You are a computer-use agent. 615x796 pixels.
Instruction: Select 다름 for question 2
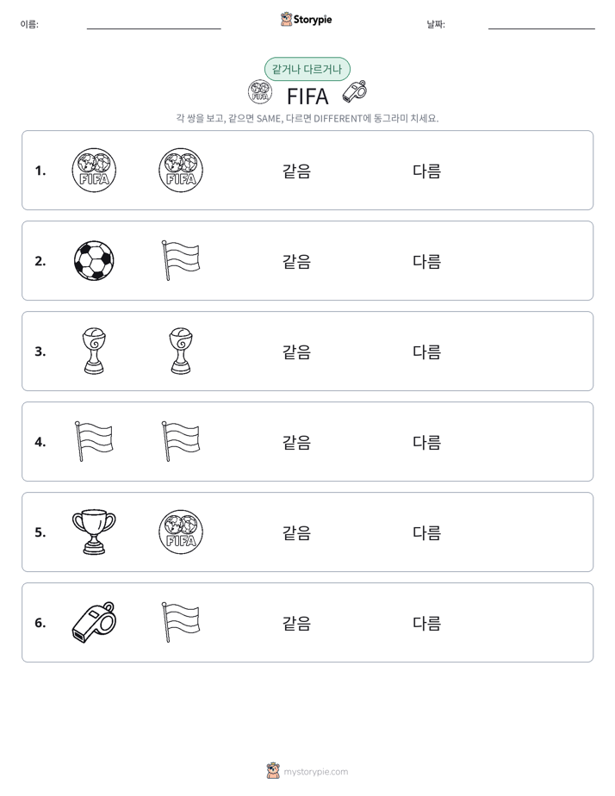pos(426,261)
